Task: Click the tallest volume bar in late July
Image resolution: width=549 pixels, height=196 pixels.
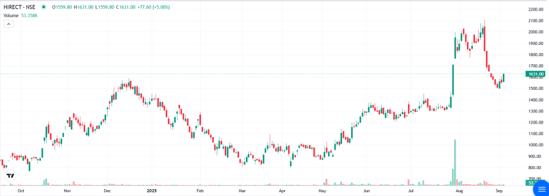Action: click(x=455, y=162)
